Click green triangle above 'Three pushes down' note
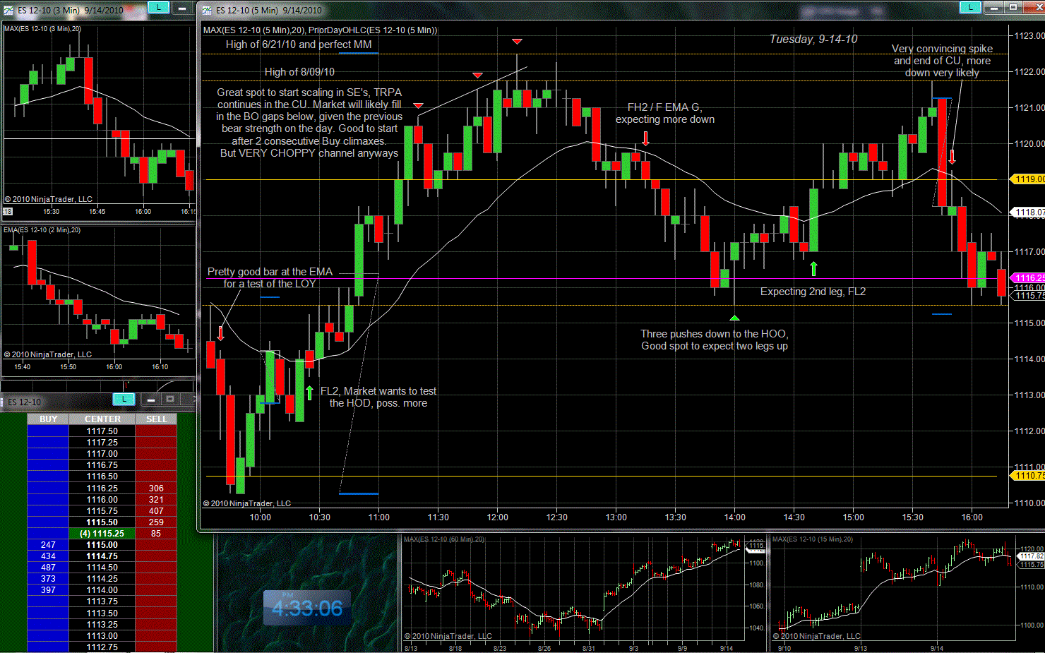The image size is (1045, 653). [734, 318]
